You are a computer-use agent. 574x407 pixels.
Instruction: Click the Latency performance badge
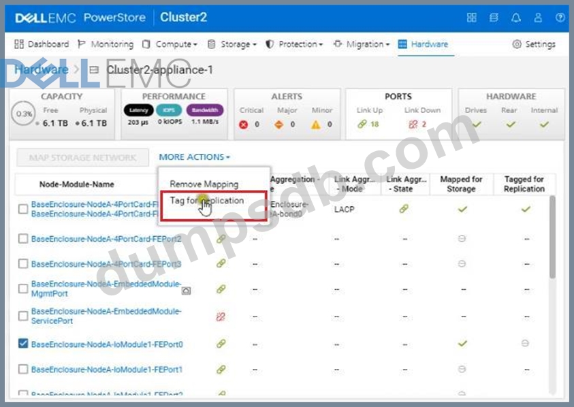tap(138, 110)
